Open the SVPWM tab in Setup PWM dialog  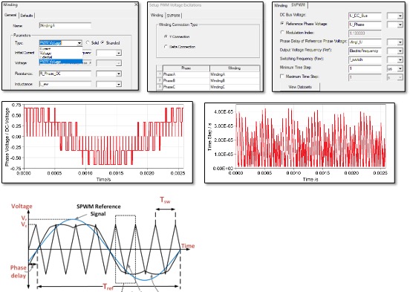coord(174,16)
